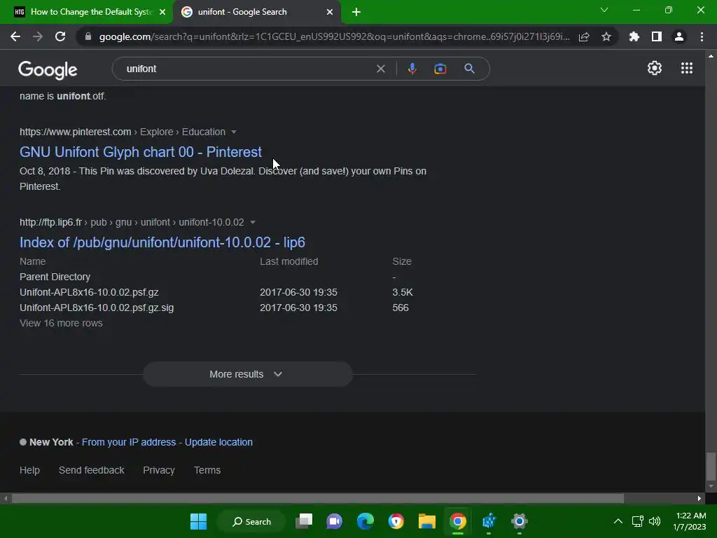717x538 pixels.
Task: Open Send feedback in the footer
Action: tap(92, 470)
